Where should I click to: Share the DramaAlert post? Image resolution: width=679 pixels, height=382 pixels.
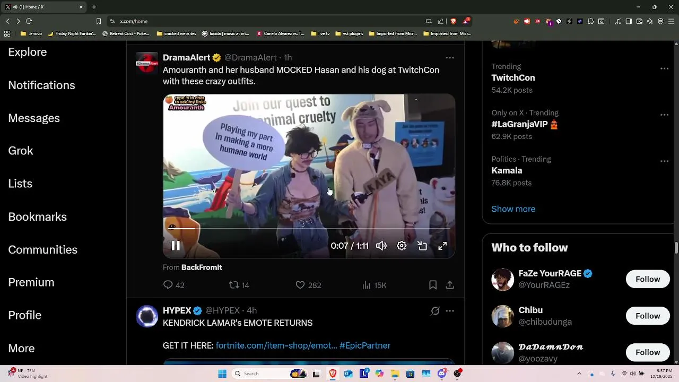450,285
